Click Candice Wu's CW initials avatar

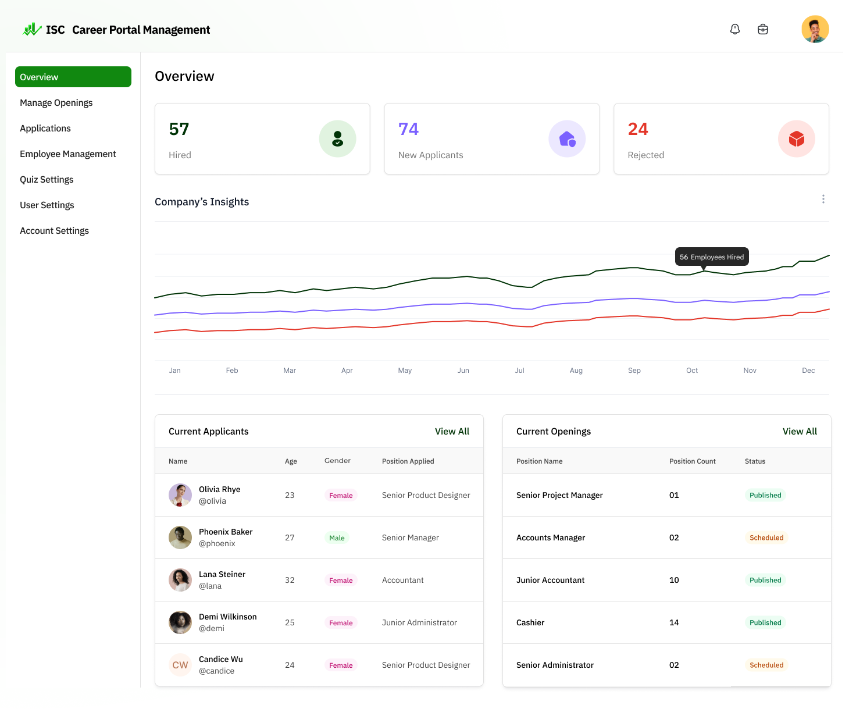click(x=180, y=665)
